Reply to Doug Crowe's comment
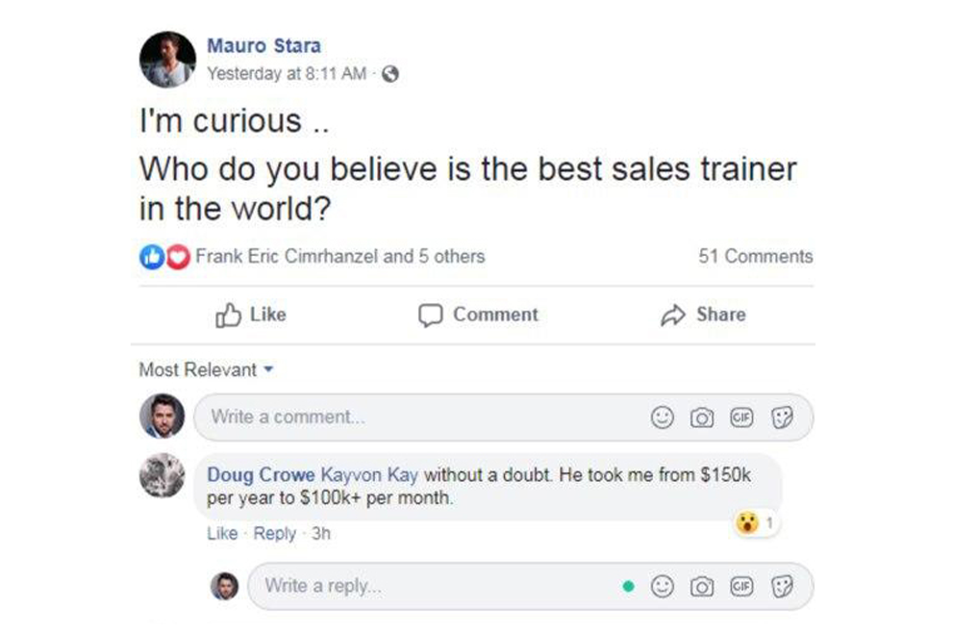The height and width of the screenshot is (633, 953). coord(274,533)
